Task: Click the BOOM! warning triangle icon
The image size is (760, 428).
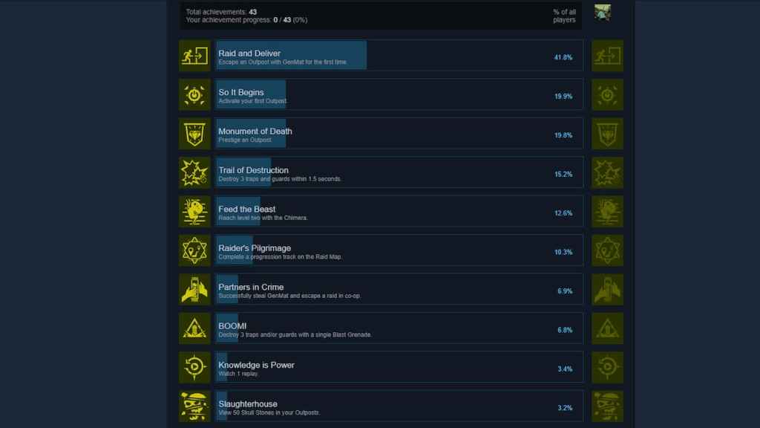Action: [x=195, y=328]
